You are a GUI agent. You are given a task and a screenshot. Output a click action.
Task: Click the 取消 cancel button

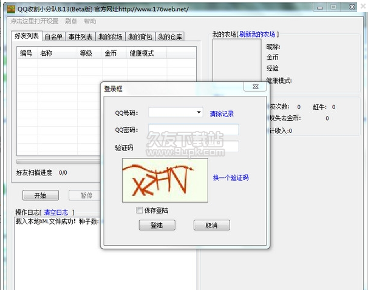(212, 225)
